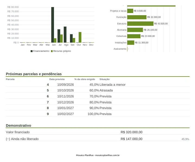
Task: Select the Projetos e taxas bar
Action: click(x=130, y=11)
